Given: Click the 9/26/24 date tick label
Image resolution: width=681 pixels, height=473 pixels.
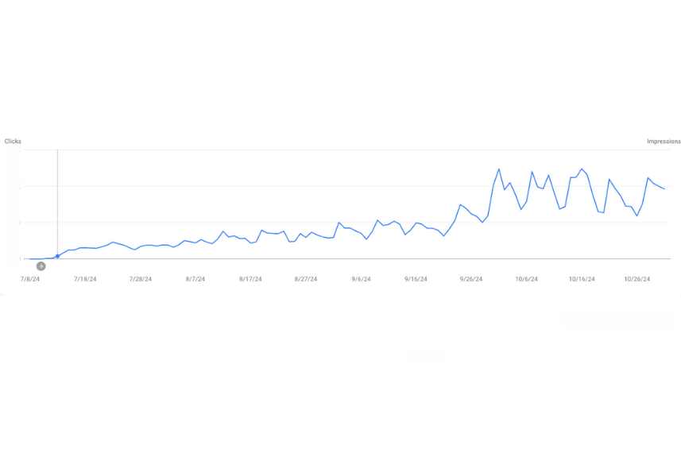Looking at the screenshot, I should tap(471, 279).
